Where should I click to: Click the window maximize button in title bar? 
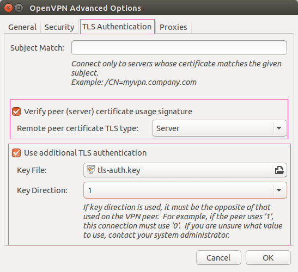19,8
